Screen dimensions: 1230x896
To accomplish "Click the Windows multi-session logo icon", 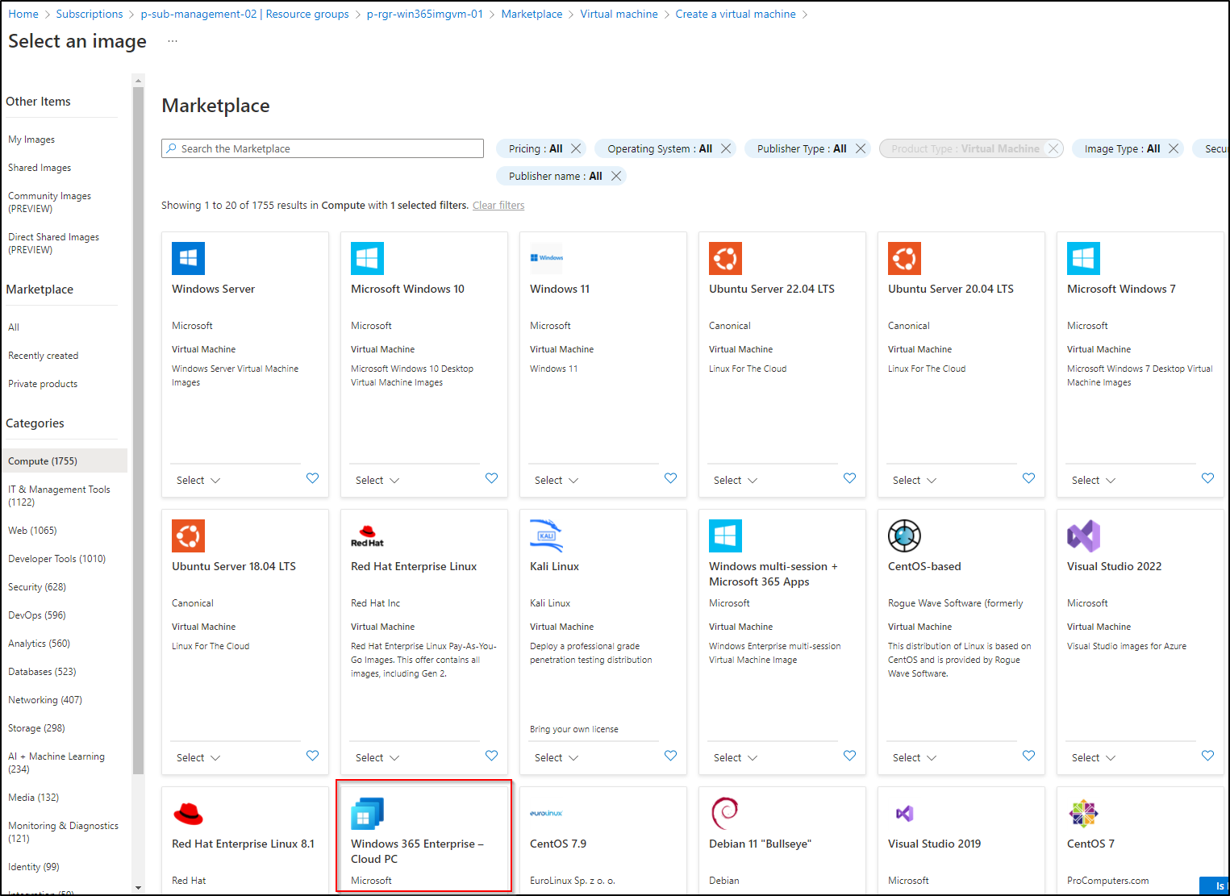I will click(725, 536).
